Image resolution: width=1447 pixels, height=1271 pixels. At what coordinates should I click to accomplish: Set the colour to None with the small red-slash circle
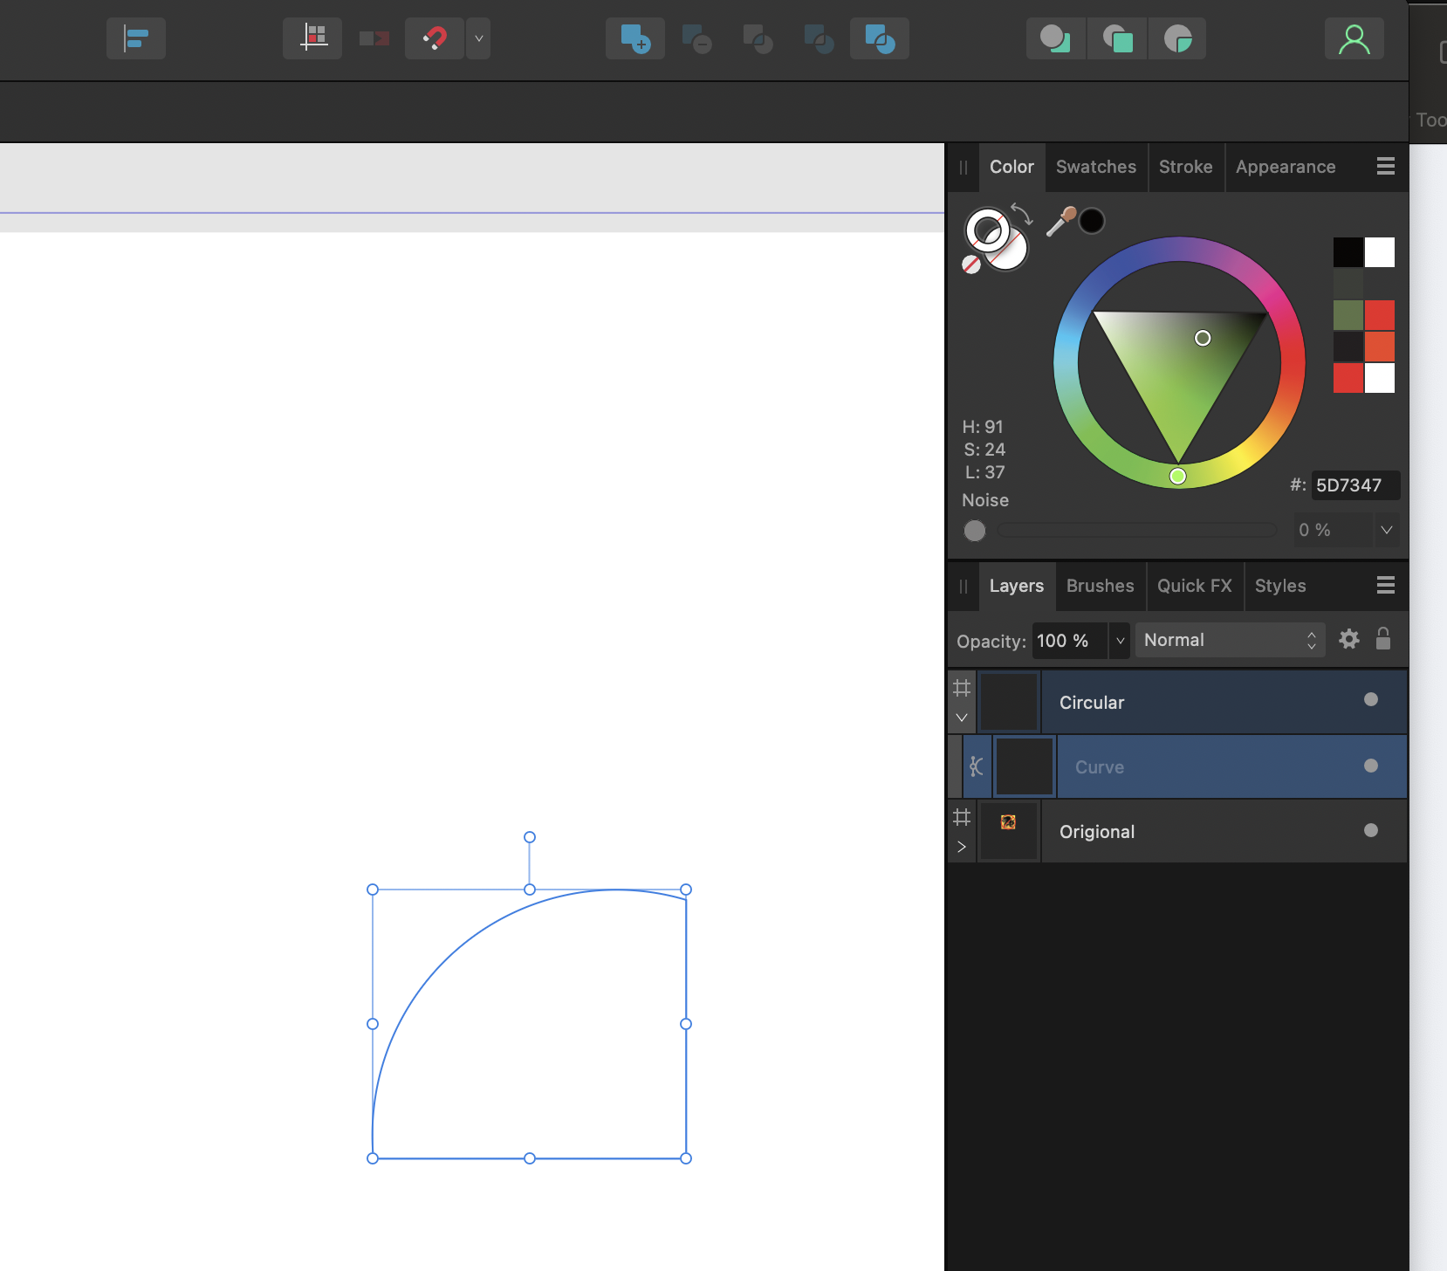[971, 265]
